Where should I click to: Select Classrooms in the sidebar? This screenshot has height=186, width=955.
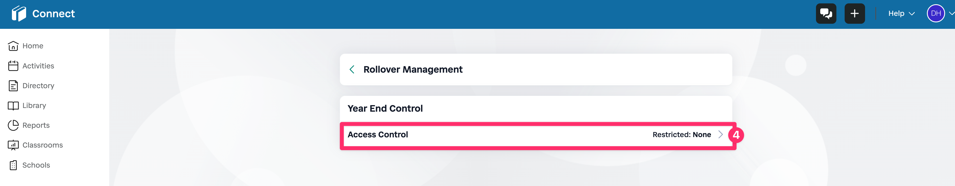point(43,145)
